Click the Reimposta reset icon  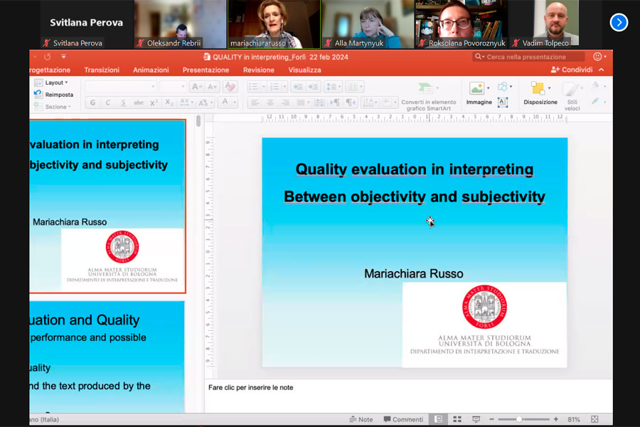coord(38,95)
